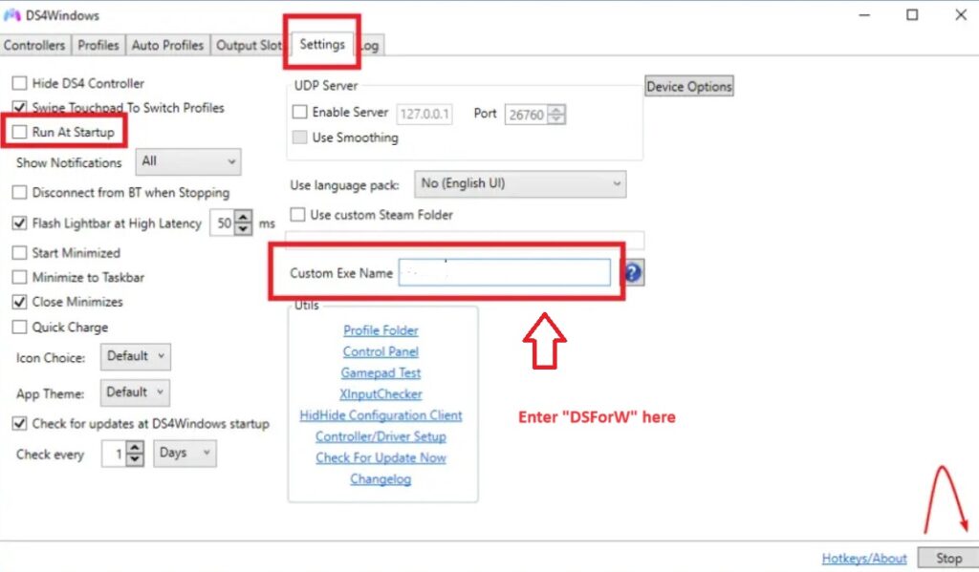Enable Disconnect from BT when Stopping
Viewport: 979px width, 572px height.
click(20, 192)
